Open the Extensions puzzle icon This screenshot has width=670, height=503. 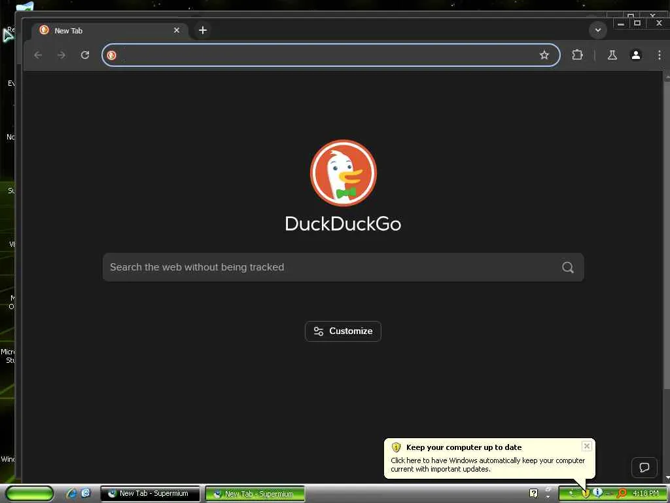577,55
